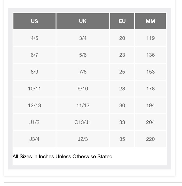Select EU size 20 cell
182x186 pixels.
[122, 38]
